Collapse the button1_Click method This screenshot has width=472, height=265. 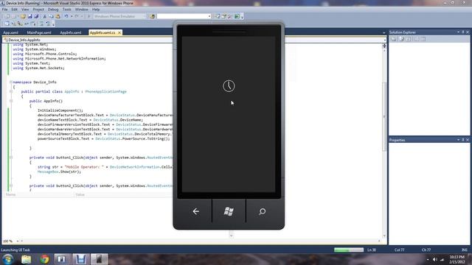pyautogui.click(x=11, y=158)
